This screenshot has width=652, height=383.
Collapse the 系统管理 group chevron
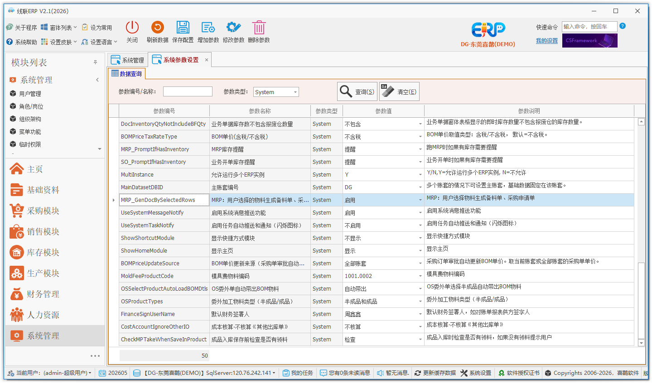click(97, 80)
